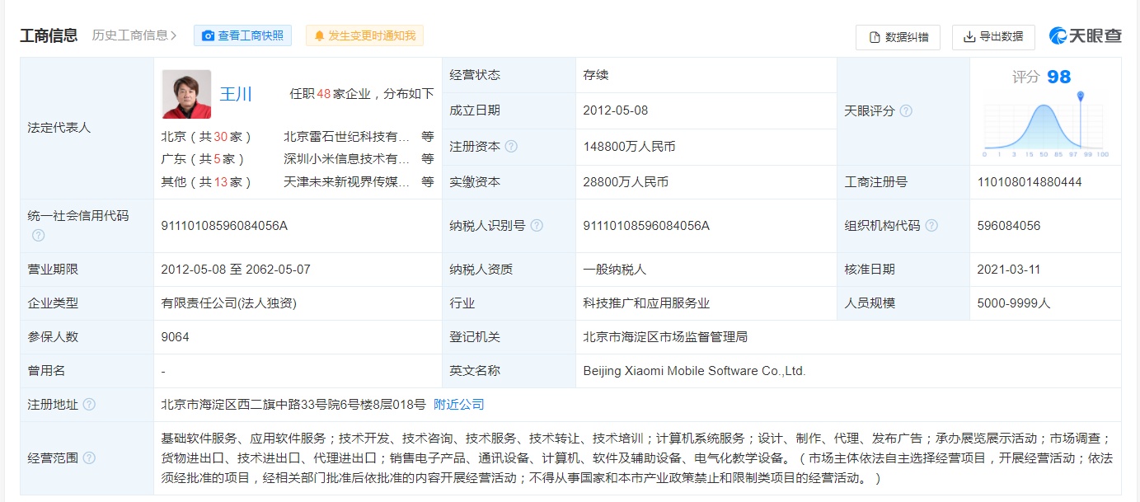Click the 天眼查 logo
This screenshot has height=502, width=1140.
pyautogui.click(x=1085, y=36)
